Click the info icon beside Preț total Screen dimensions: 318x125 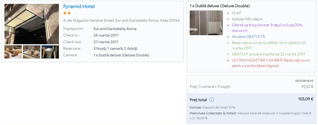coord(212,100)
